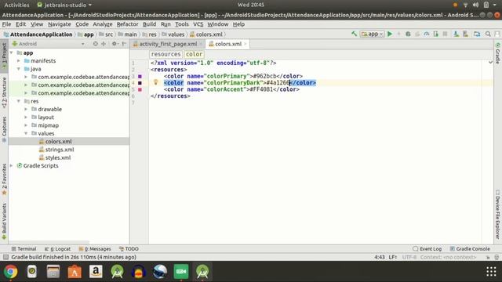The width and height of the screenshot is (502, 282).
Task: Collapse the java folder
Action: 19,69
